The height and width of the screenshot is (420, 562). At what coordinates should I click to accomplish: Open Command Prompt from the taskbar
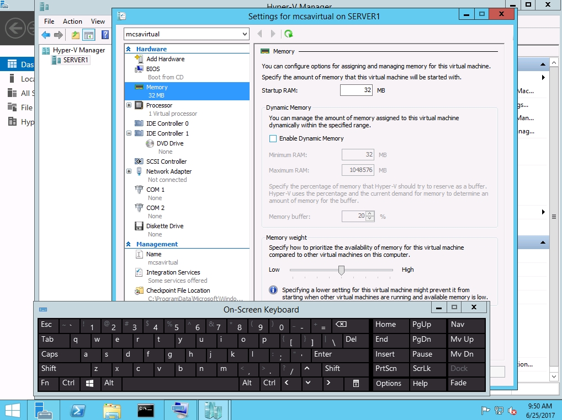pyautogui.click(x=146, y=410)
